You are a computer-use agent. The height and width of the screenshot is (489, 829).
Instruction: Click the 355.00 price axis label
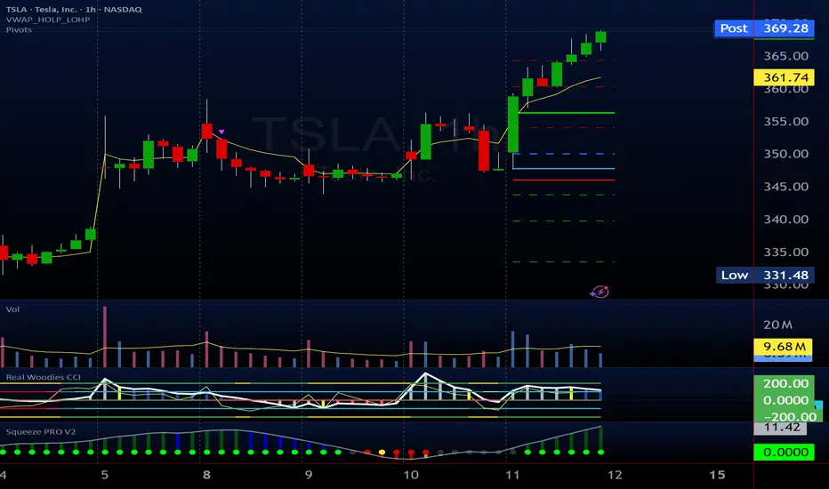coord(785,121)
